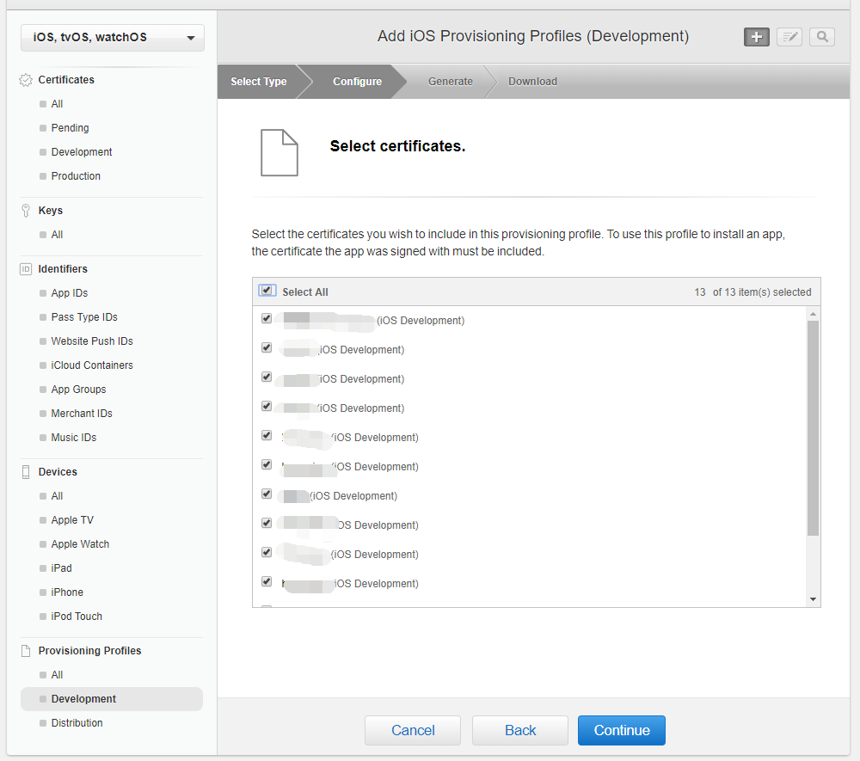Click the search magnifier icon
Viewport: 860px width, 761px height.
[822, 36]
